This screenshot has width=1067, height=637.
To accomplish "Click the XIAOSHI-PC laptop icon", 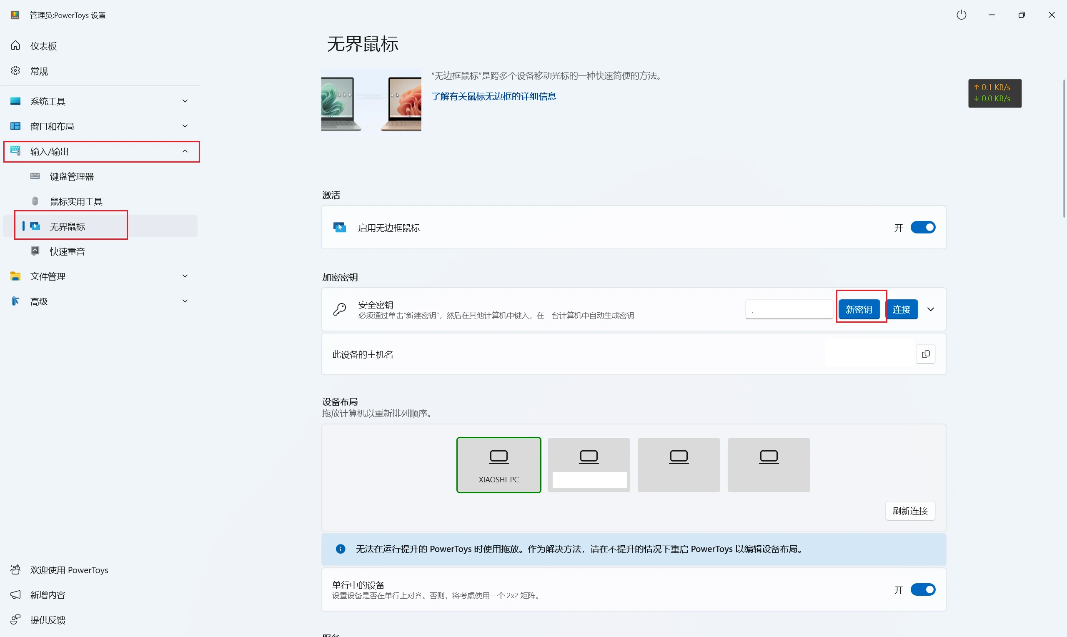I will pos(498,457).
